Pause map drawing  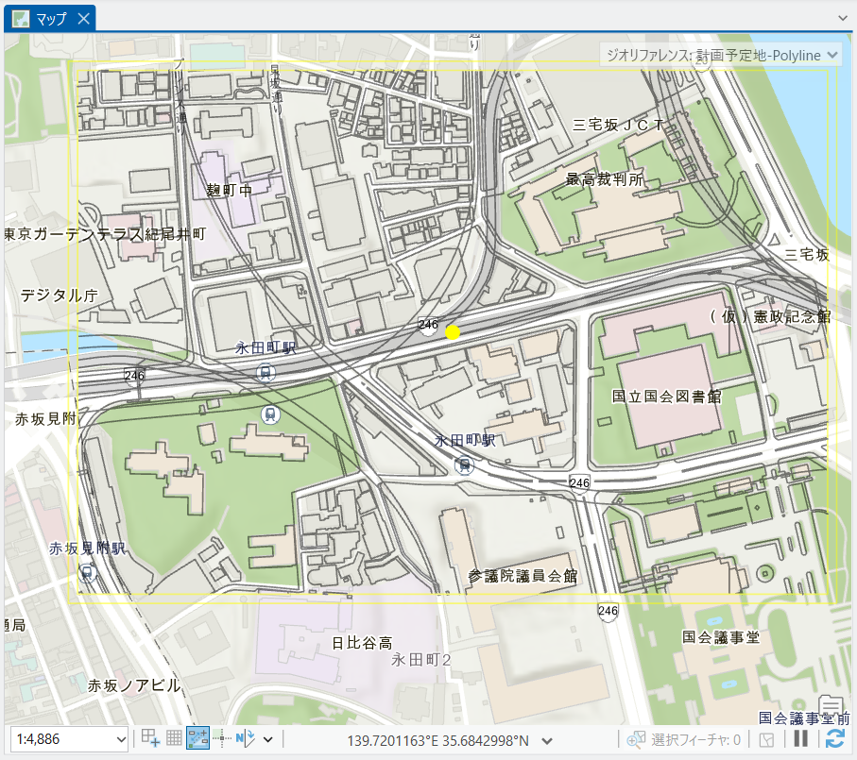pos(800,739)
